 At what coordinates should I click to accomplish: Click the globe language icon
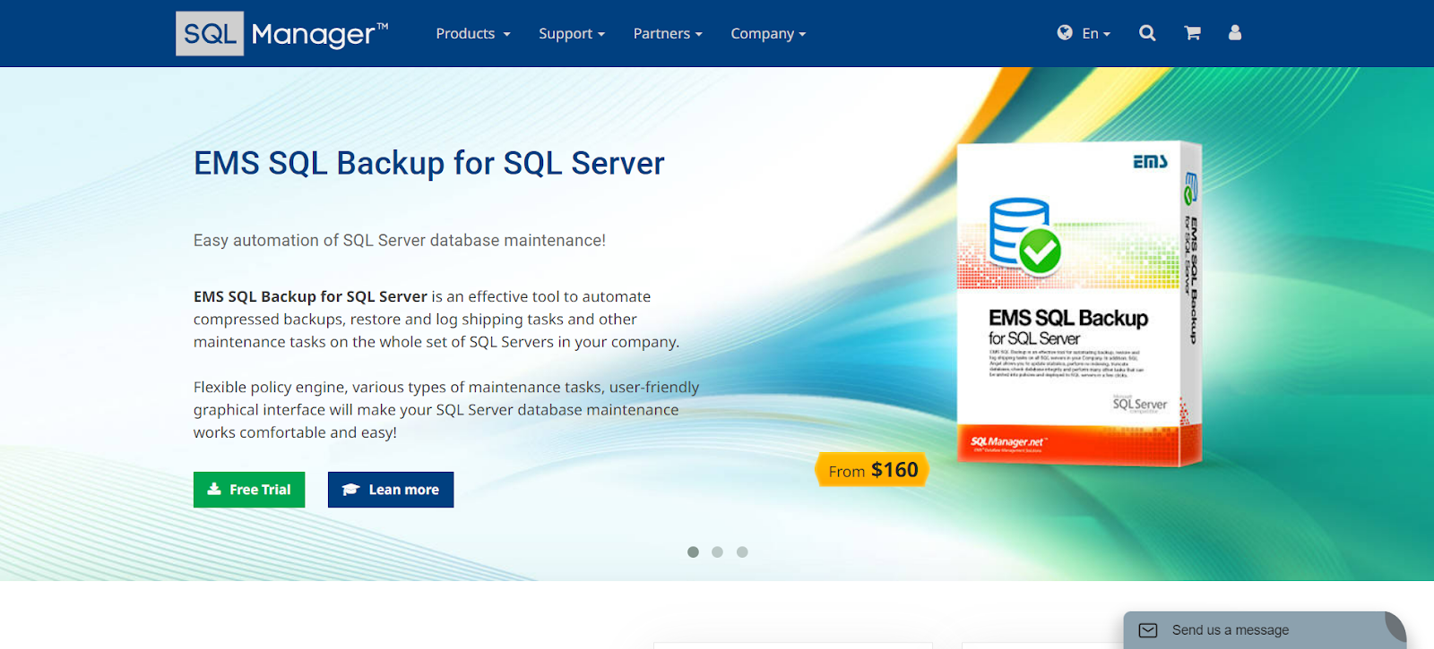[x=1065, y=33]
